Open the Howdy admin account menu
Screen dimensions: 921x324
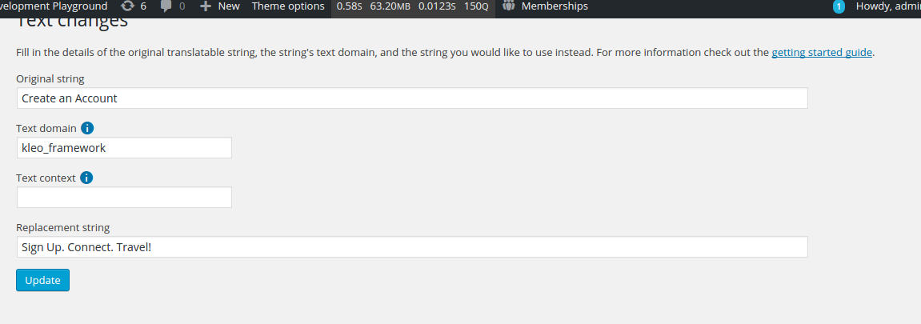(x=888, y=6)
